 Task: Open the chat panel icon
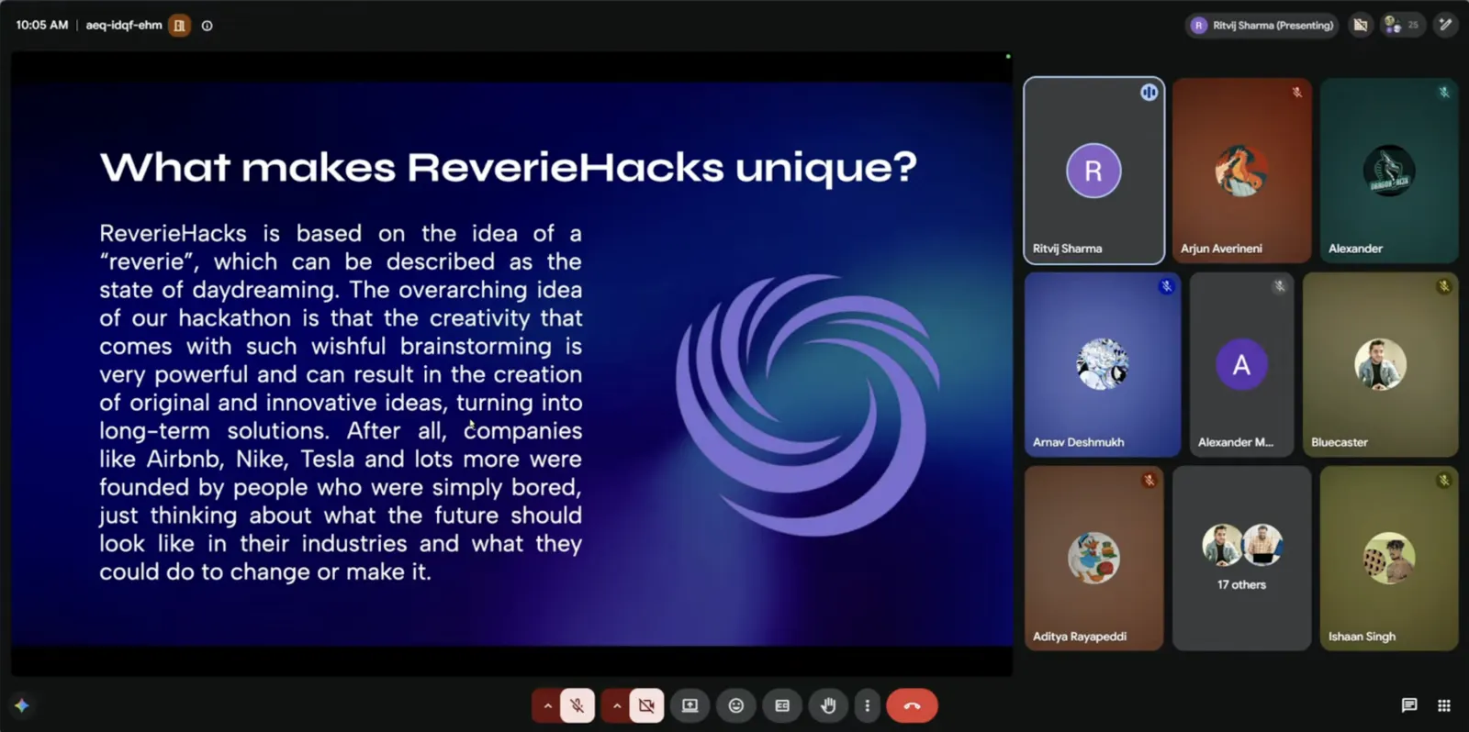[x=1409, y=705]
